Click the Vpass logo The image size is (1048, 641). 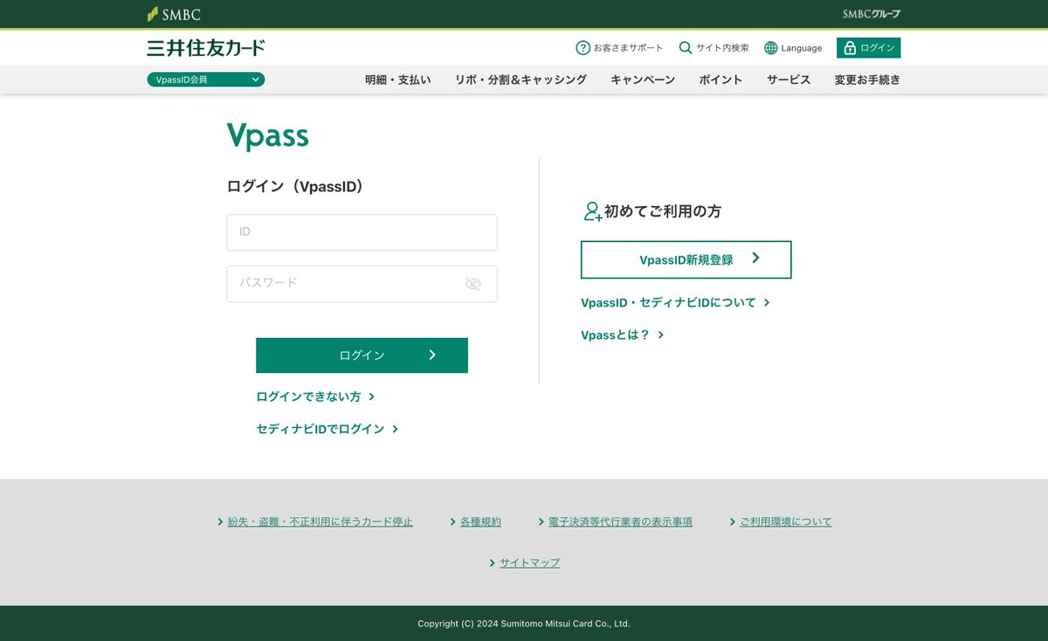(267, 136)
